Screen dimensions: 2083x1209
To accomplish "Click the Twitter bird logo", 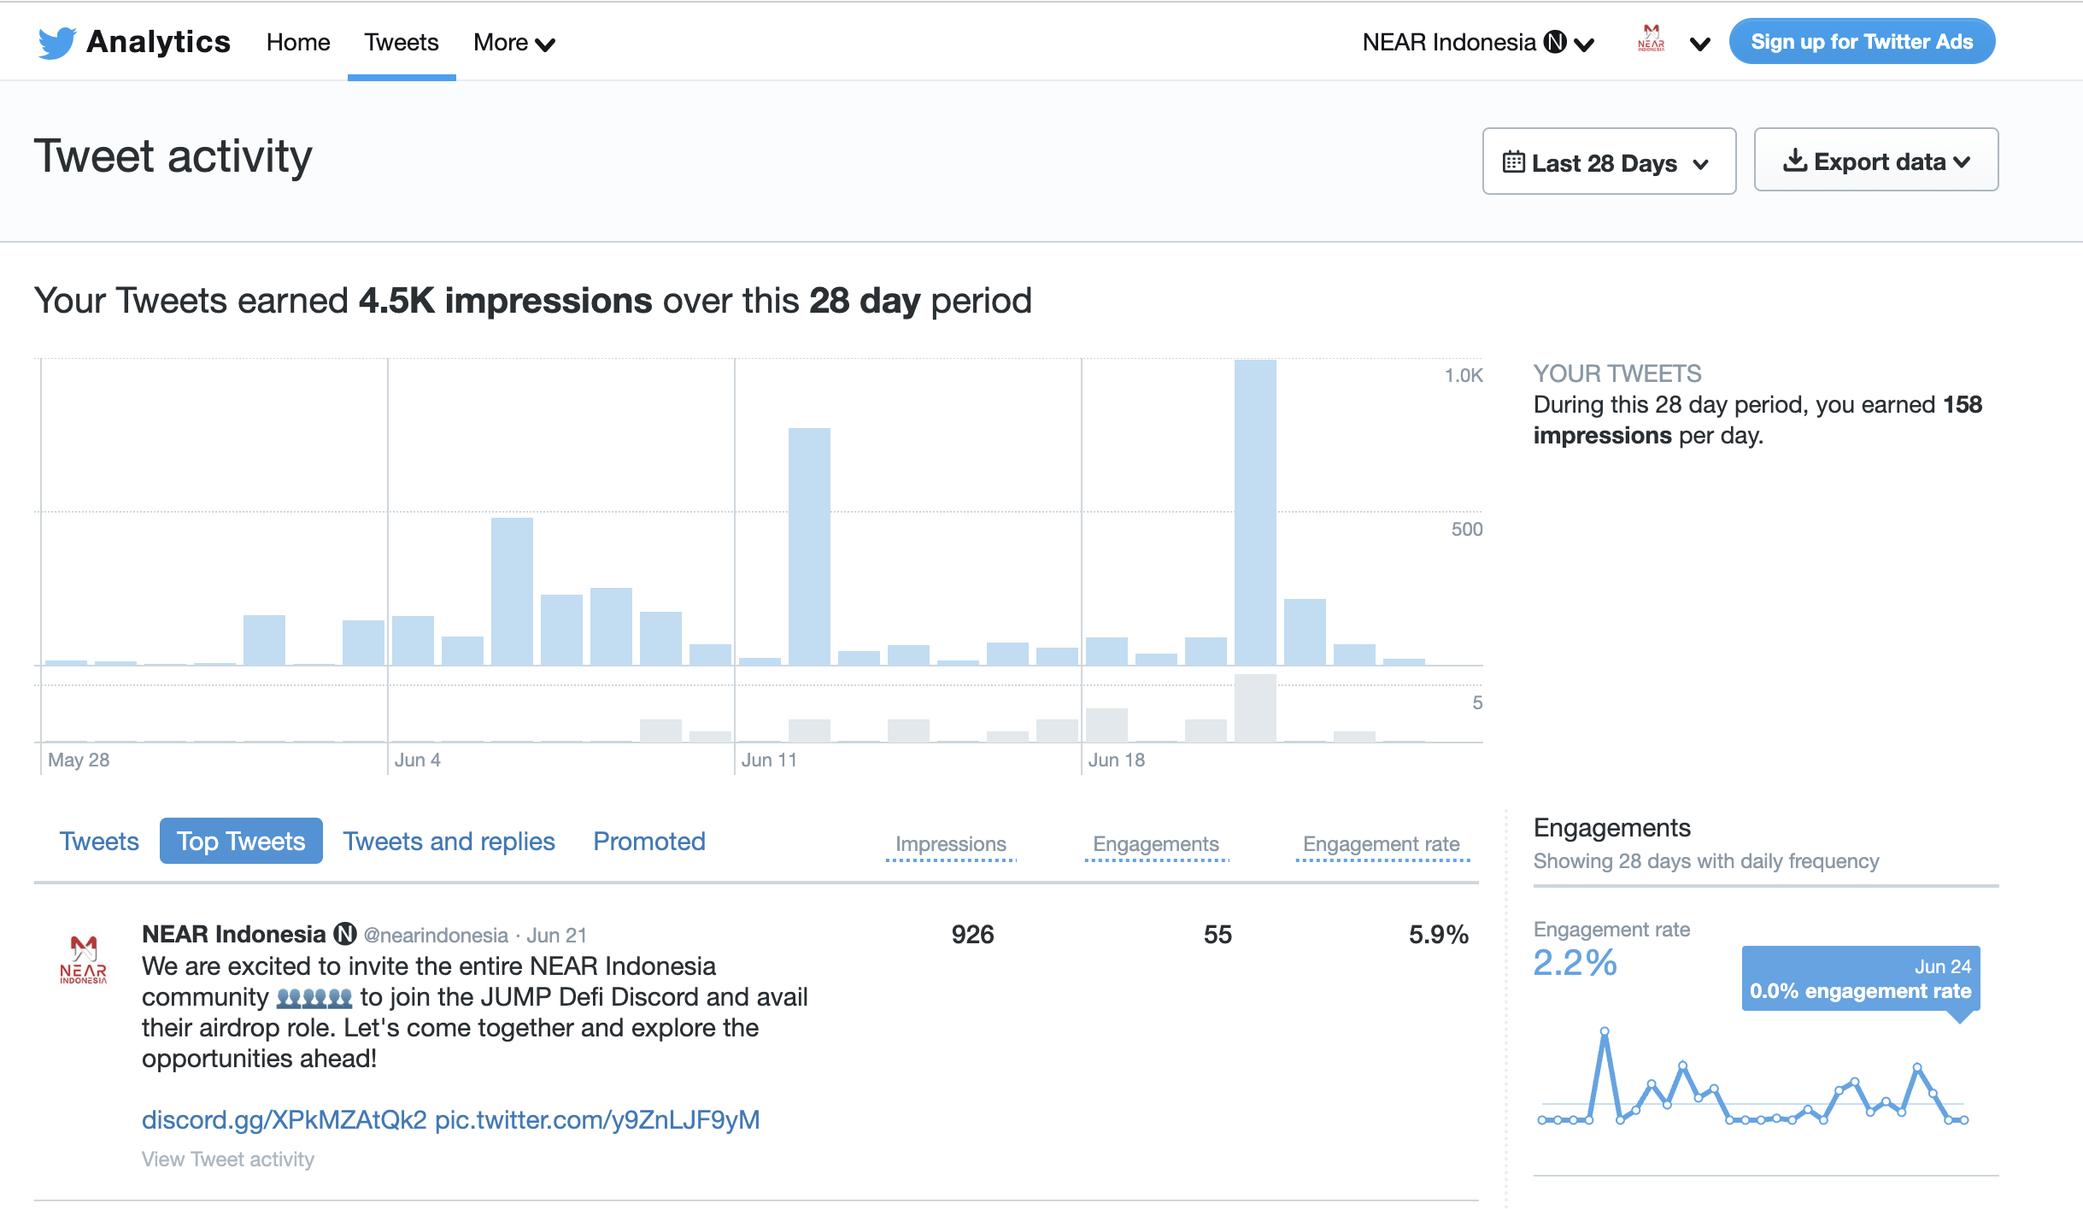I will pos(56,42).
